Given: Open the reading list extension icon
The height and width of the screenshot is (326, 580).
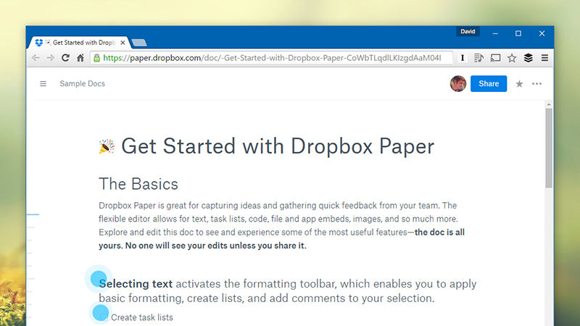Looking at the screenshot, I should (478, 58).
